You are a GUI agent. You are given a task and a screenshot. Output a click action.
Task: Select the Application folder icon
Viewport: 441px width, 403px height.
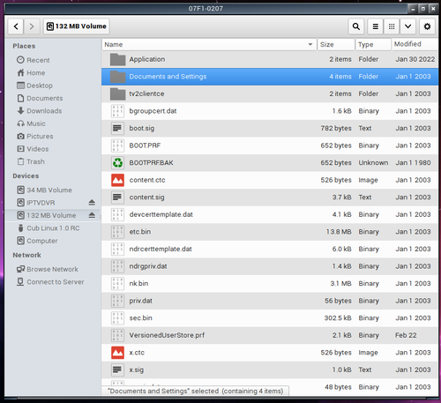pyautogui.click(x=117, y=59)
